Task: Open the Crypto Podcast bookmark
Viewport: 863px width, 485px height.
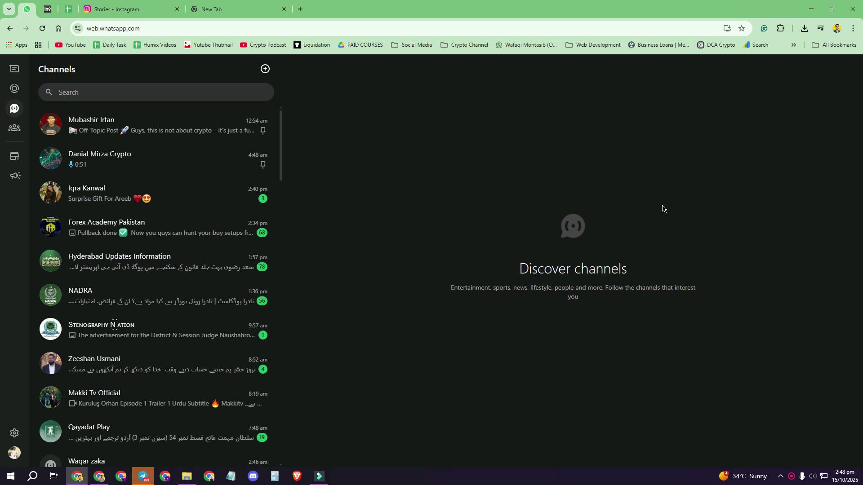Action: tap(263, 45)
